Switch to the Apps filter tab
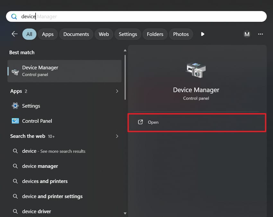The width and height of the screenshot is (273, 217). (48, 34)
